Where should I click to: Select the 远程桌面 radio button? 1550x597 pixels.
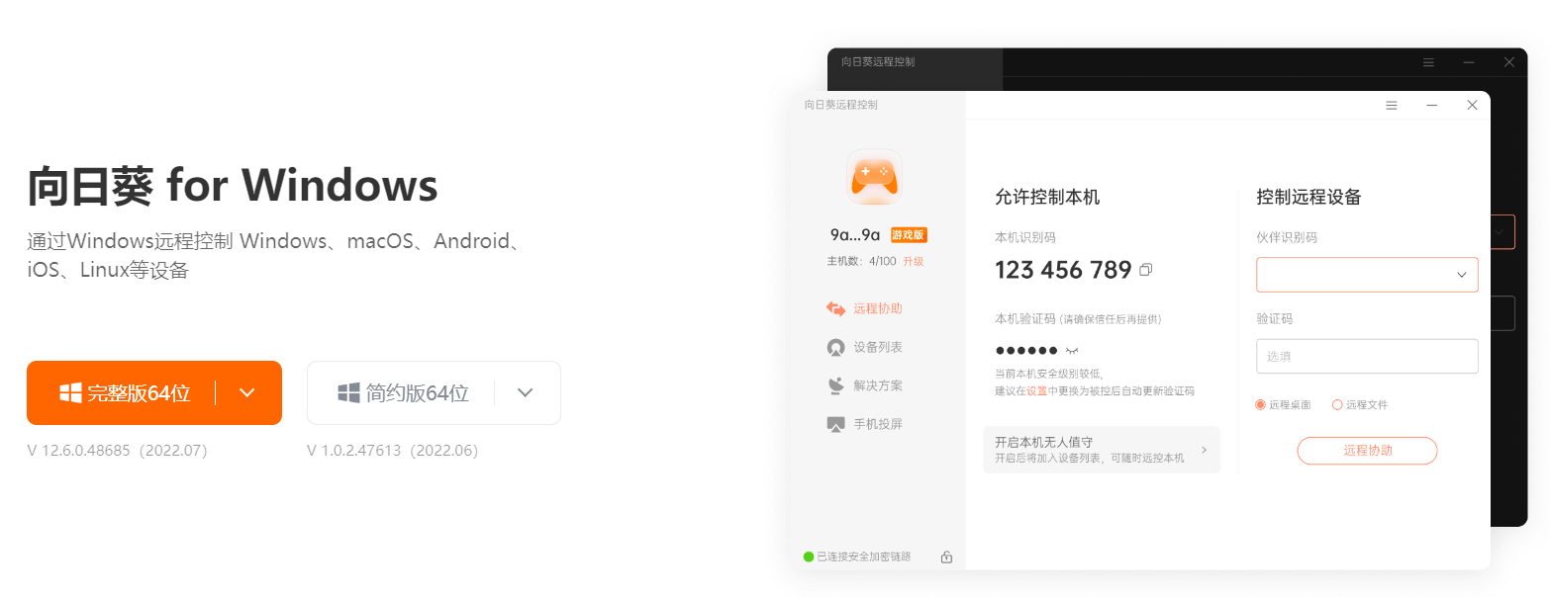(x=1261, y=405)
